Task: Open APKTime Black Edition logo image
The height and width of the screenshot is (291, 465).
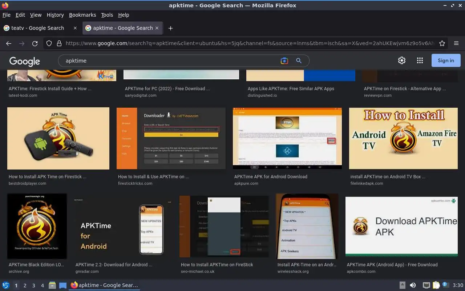Action: point(37,226)
